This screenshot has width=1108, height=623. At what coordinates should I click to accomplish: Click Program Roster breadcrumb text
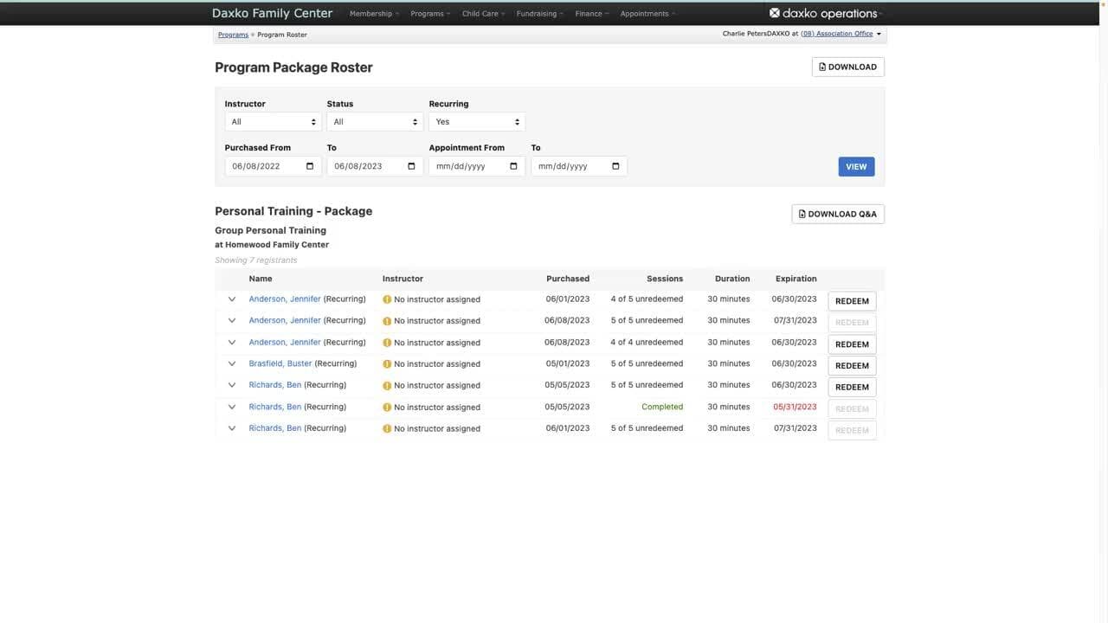tap(282, 35)
